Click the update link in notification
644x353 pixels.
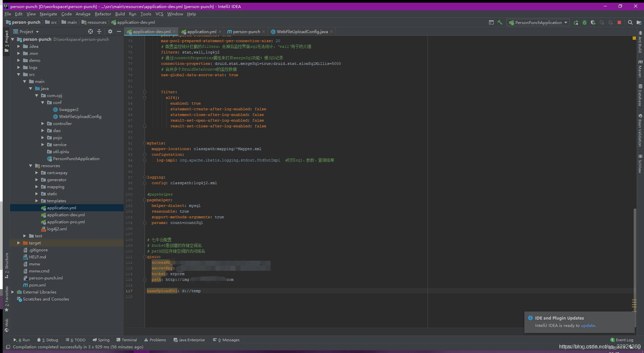[588, 326]
